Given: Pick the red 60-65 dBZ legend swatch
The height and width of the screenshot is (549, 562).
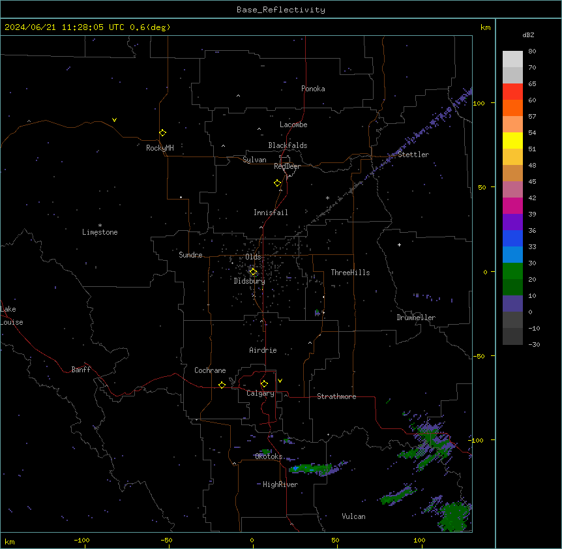Looking at the screenshot, I should [512, 91].
